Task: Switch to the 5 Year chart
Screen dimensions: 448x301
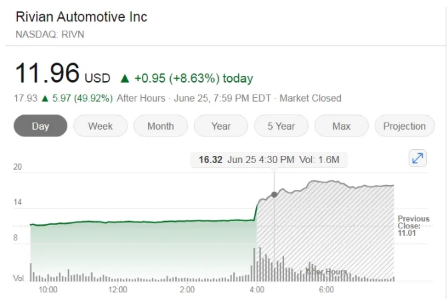Action: click(281, 126)
